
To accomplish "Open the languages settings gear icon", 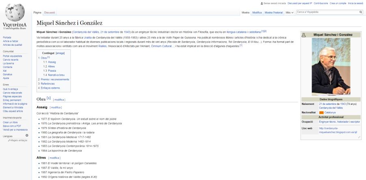I will point(27,136).
